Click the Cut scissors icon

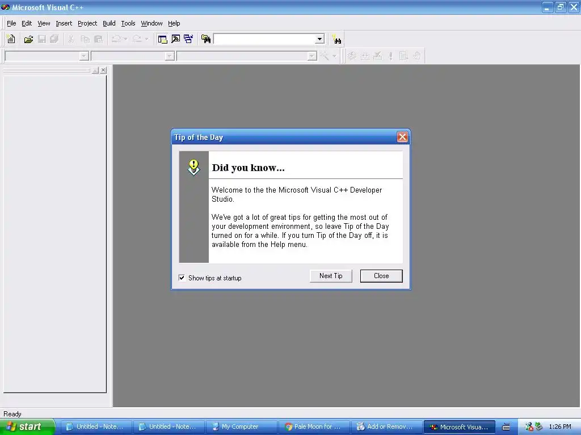click(x=71, y=39)
